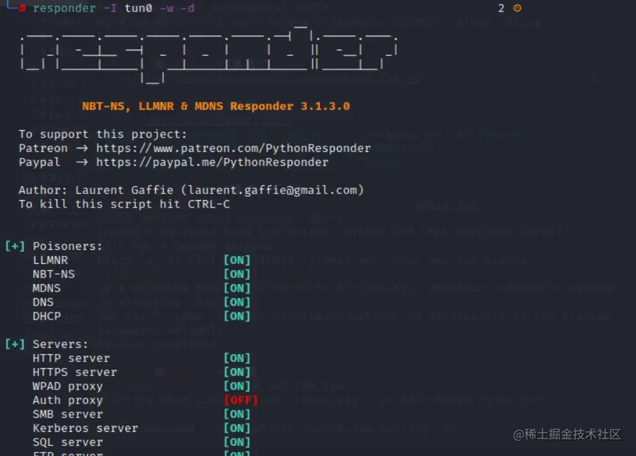Click the red # prompt symbol
The width and height of the screenshot is (636, 456).
22,8
